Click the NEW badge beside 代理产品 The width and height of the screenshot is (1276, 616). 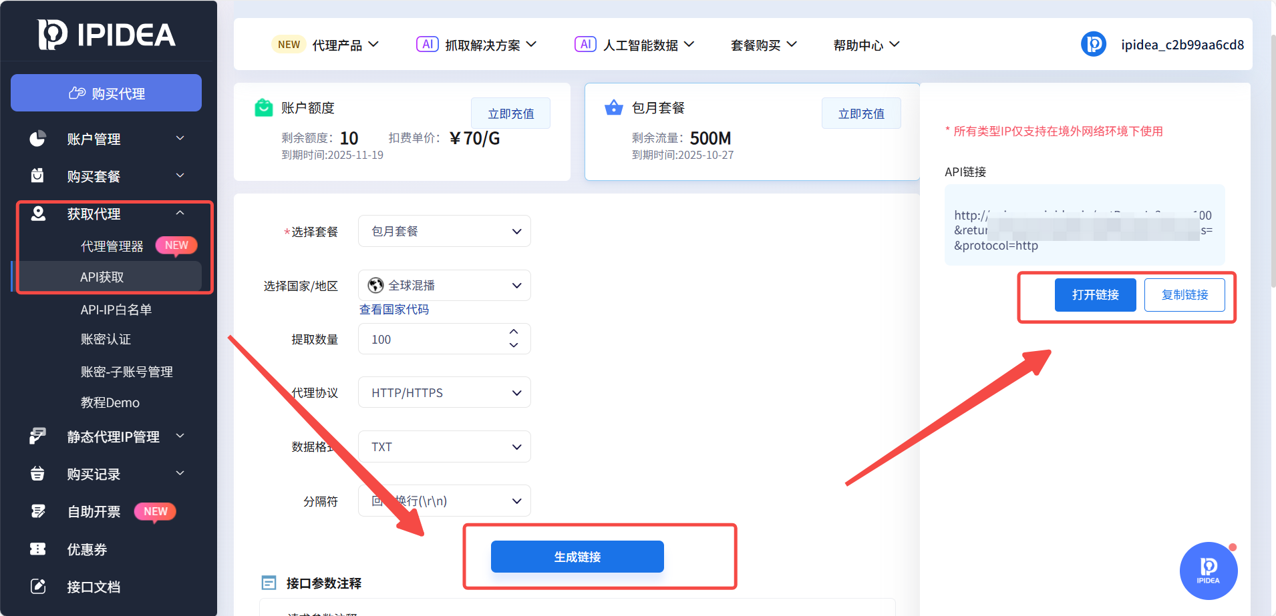click(x=289, y=45)
